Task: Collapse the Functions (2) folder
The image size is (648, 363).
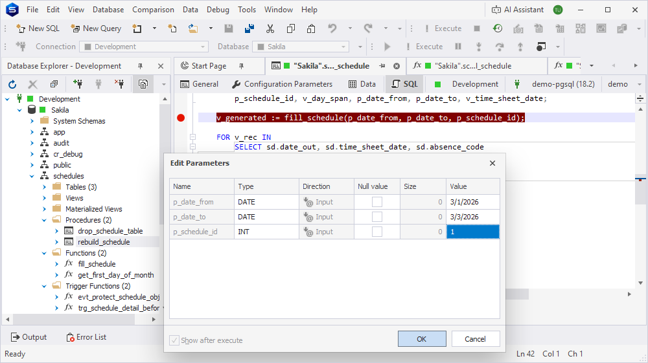Action: pos(44,253)
